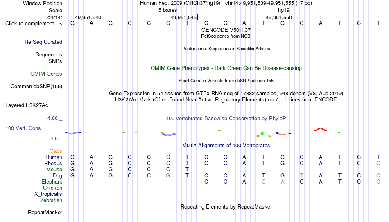
Task: Click 'Repeating Elements by RepeatMasker' title
Action: click(226, 206)
